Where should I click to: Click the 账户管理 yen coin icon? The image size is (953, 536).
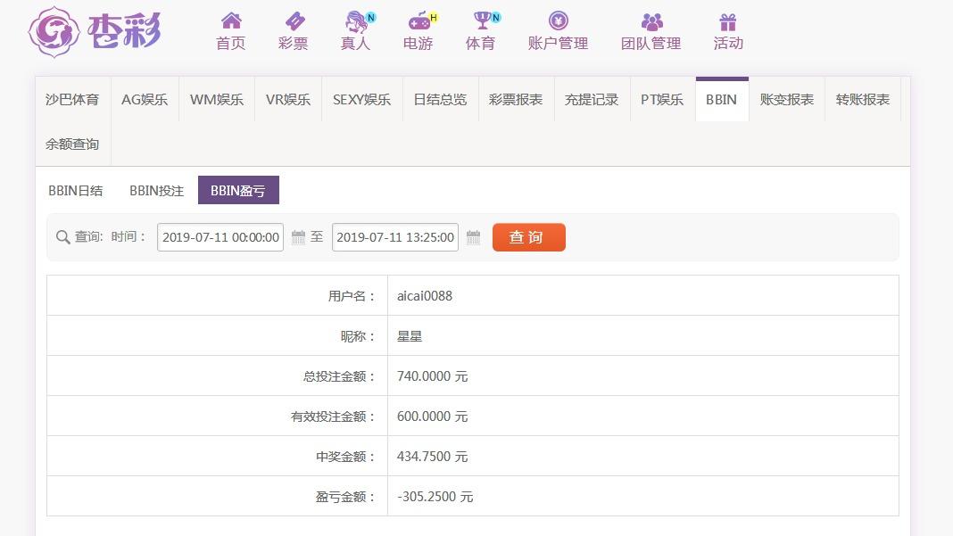click(559, 21)
